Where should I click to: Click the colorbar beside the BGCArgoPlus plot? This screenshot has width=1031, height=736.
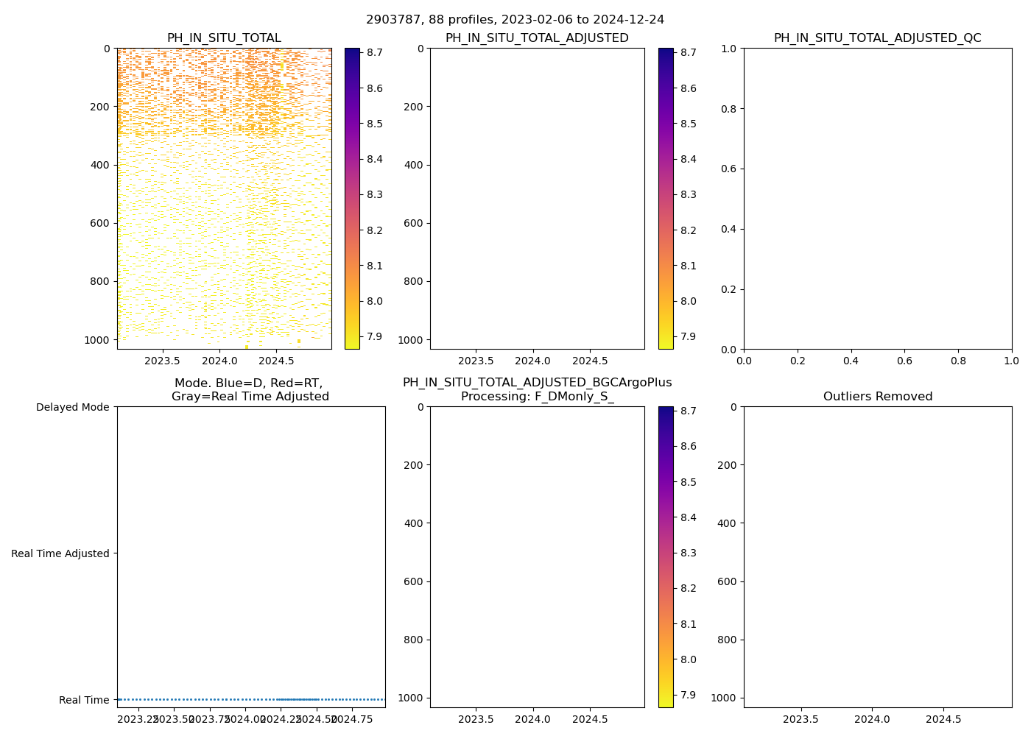666,556
